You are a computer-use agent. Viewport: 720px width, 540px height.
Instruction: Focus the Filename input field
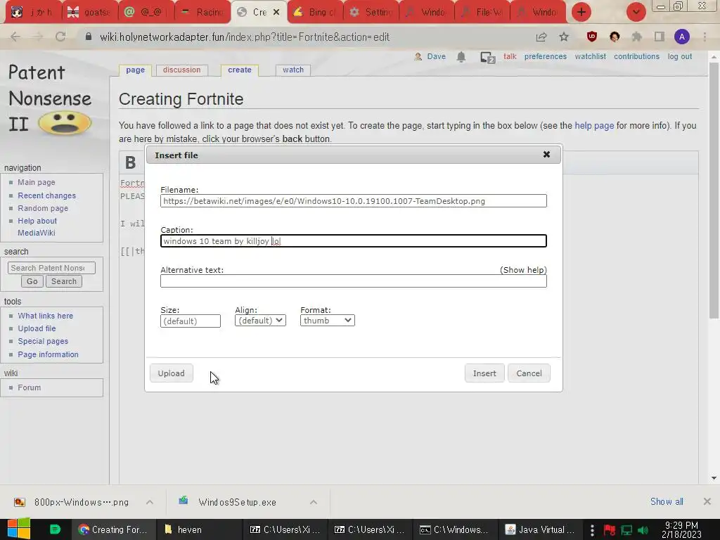point(354,201)
